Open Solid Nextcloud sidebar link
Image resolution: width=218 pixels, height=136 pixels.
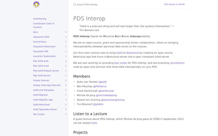[41, 105]
